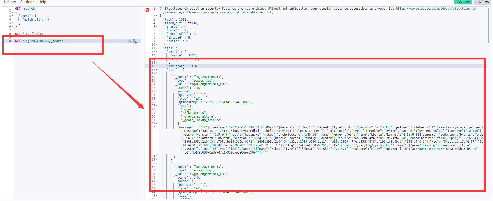Click the 1023 ms response time badge

[482, 2]
